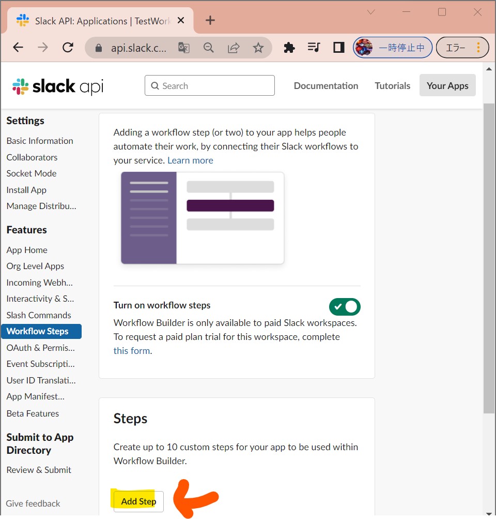Open the media control playlist icon
This screenshot has width=496, height=519.
pos(314,47)
